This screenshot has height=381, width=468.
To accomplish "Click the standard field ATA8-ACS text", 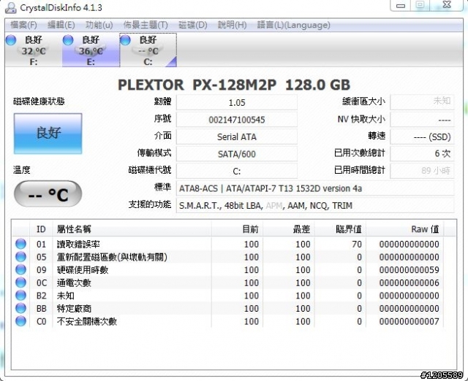I will [x=315, y=188].
